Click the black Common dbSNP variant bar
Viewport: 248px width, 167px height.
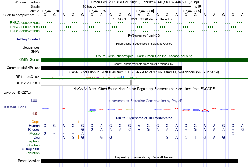tap(111, 68)
